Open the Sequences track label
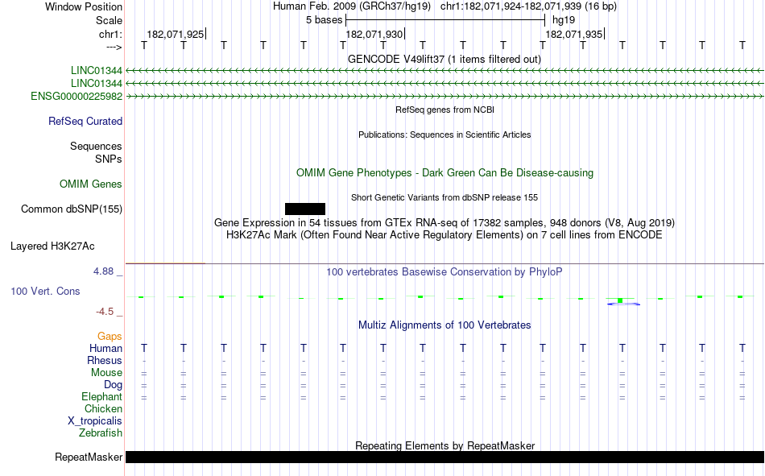 click(96, 146)
